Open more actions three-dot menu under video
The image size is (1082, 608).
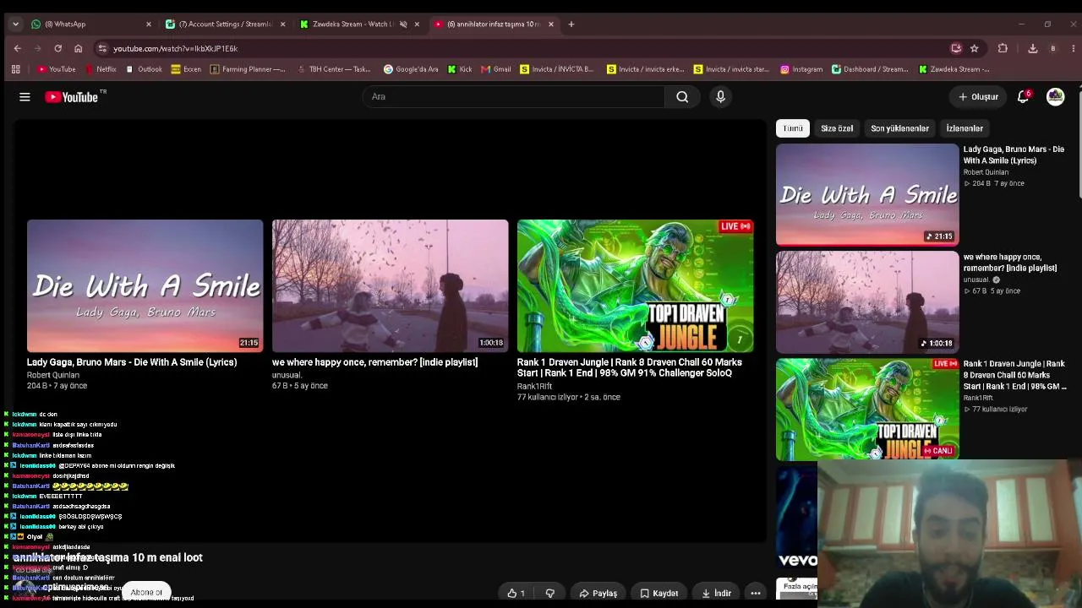[756, 593]
